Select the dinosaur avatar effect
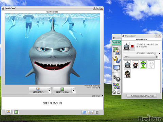 (127, 74)
